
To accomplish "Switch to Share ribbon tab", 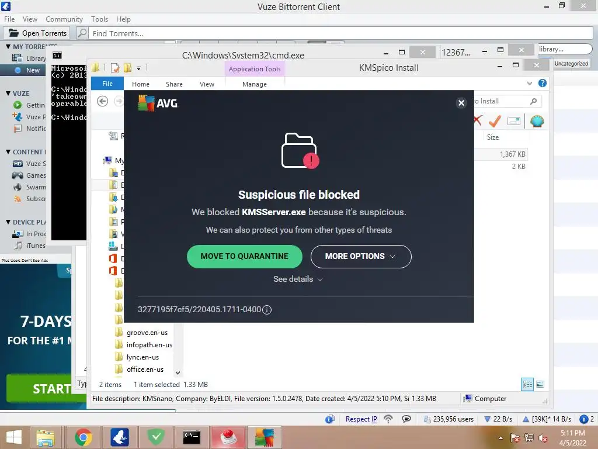I will [174, 84].
